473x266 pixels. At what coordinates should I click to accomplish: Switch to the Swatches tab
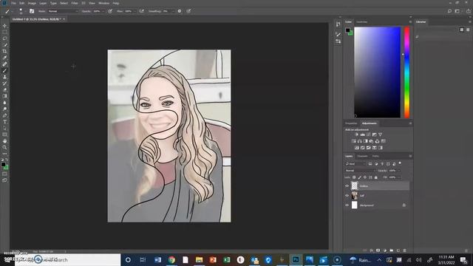tap(361, 22)
